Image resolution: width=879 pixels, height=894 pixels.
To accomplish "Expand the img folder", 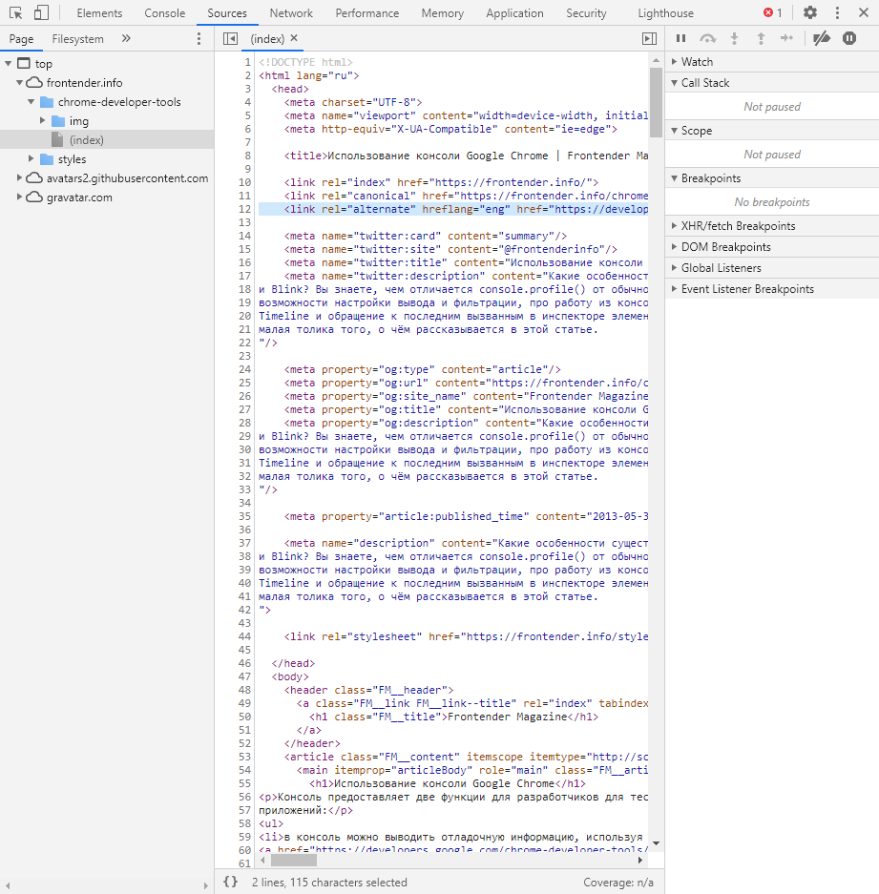I will pyautogui.click(x=43, y=121).
